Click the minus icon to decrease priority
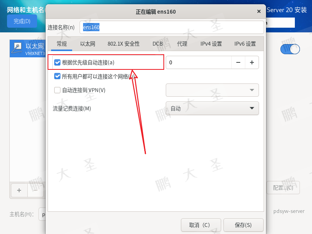This screenshot has width=312, height=234. [238, 62]
